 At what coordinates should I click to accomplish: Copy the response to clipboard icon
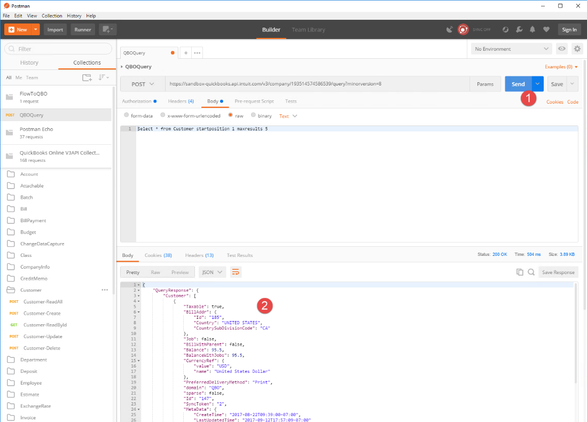point(520,272)
